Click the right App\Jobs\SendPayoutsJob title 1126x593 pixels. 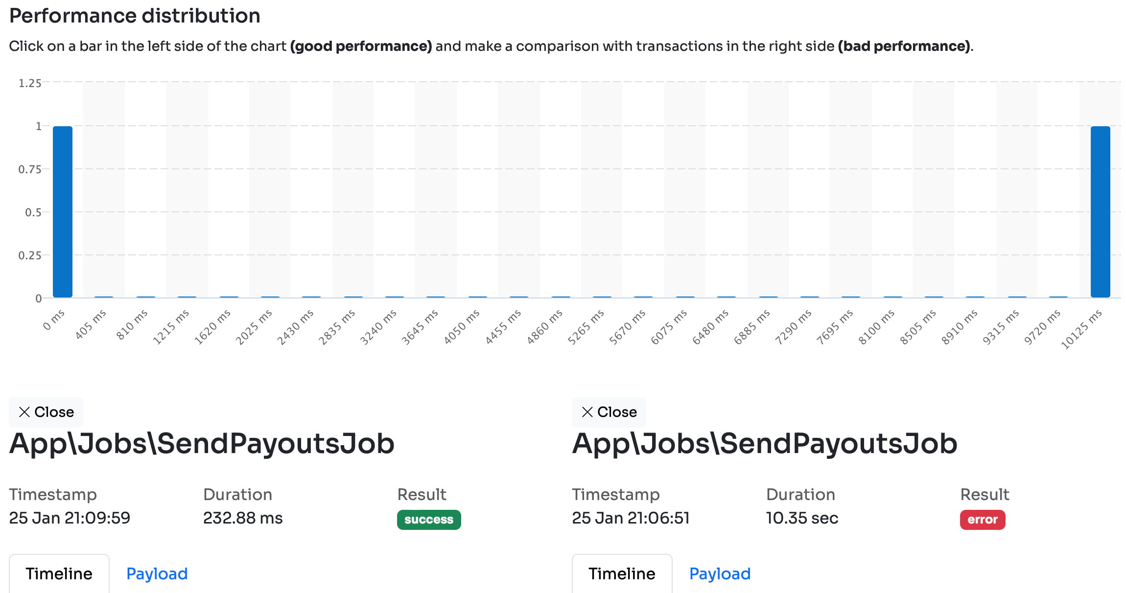pos(765,443)
